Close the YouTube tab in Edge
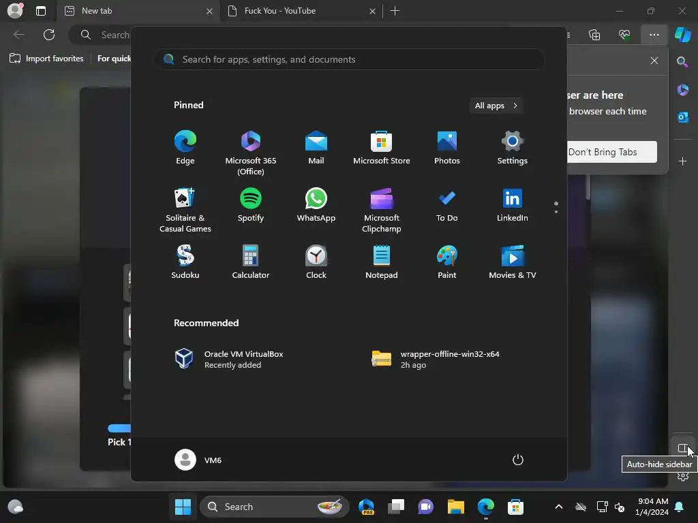 point(372,11)
